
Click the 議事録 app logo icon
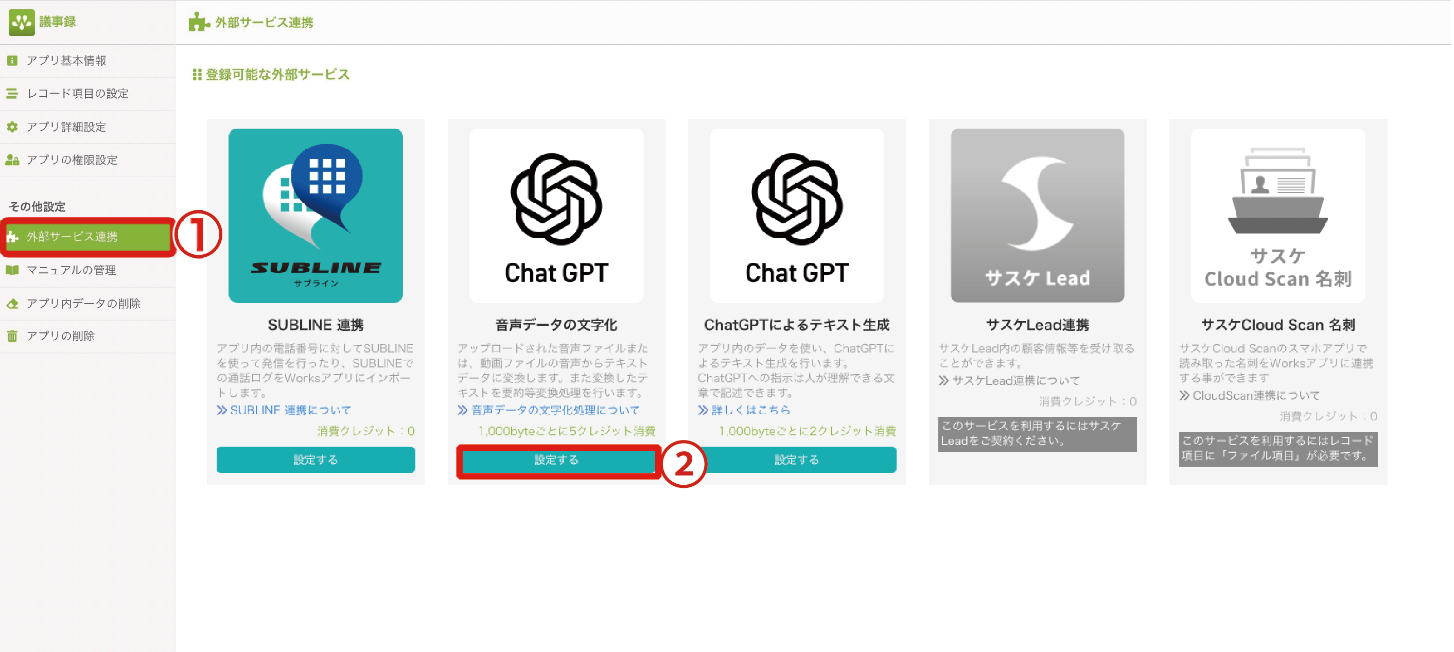[x=22, y=22]
